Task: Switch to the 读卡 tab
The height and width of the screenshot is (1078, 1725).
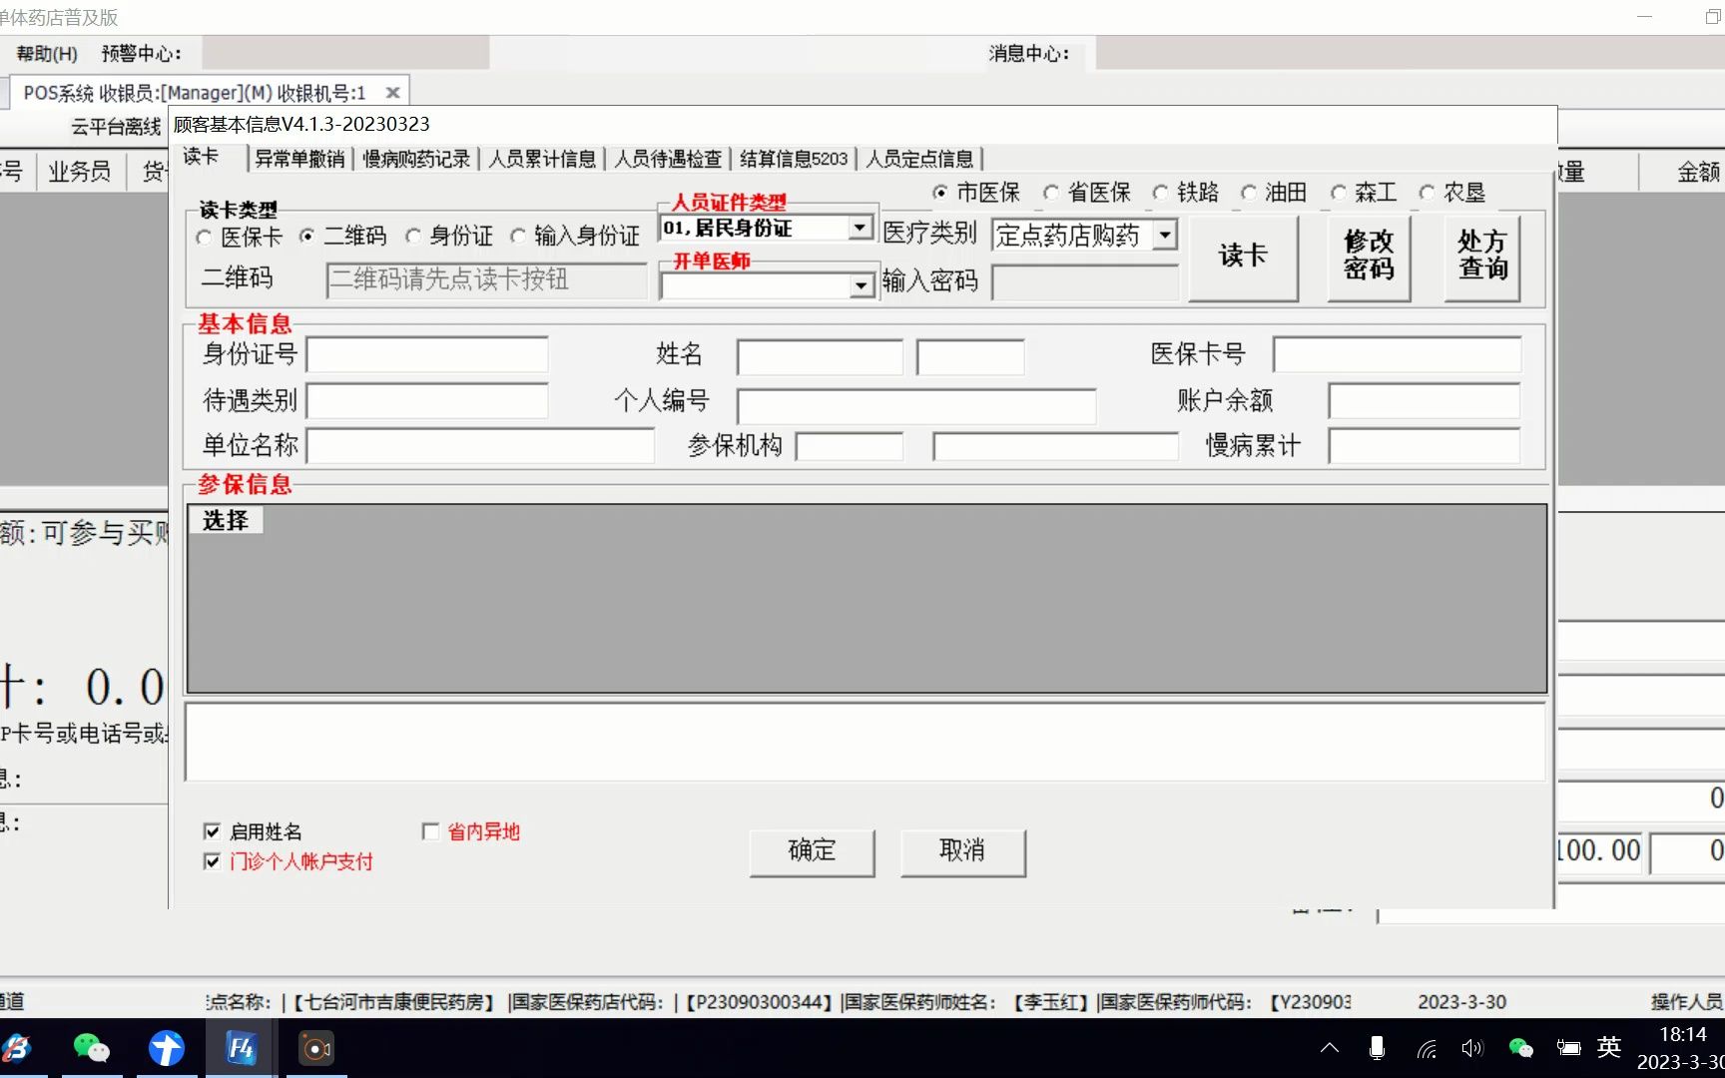Action: [201, 157]
